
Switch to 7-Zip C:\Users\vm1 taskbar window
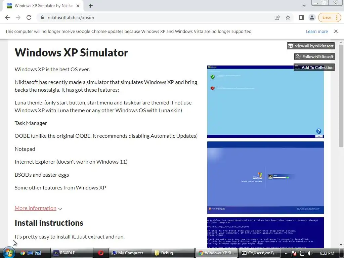coord(260,253)
